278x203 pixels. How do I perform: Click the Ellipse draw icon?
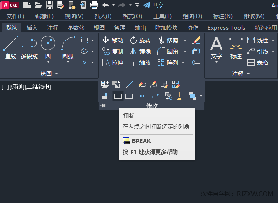tap(84, 51)
